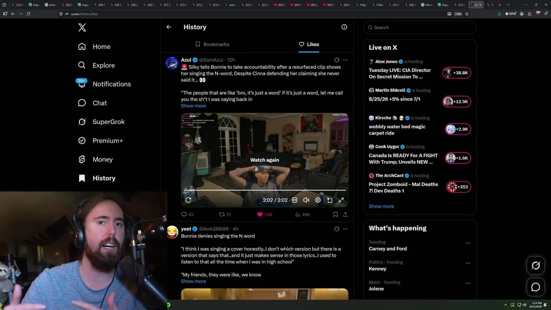Open Chat from the sidebar
The height and width of the screenshot is (310, 551).
[x=92, y=103]
